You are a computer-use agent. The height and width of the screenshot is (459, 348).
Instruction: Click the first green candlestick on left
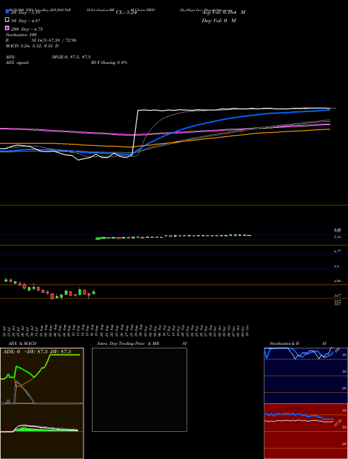click(6, 280)
